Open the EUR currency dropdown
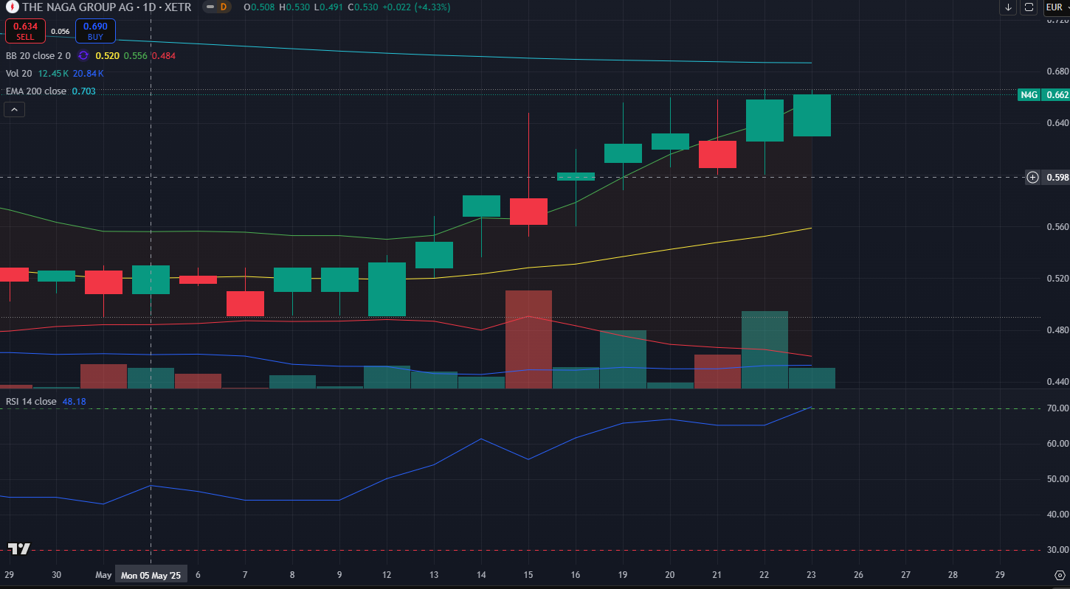 point(1057,7)
